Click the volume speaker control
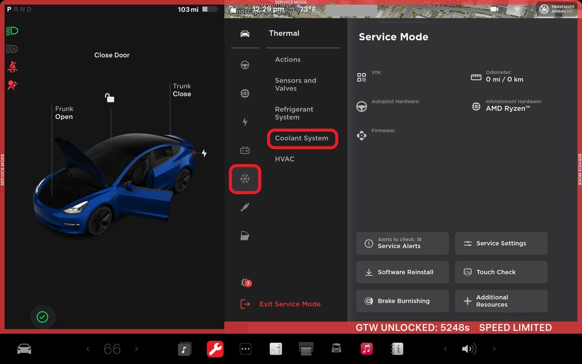 pyautogui.click(x=469, y=349)
